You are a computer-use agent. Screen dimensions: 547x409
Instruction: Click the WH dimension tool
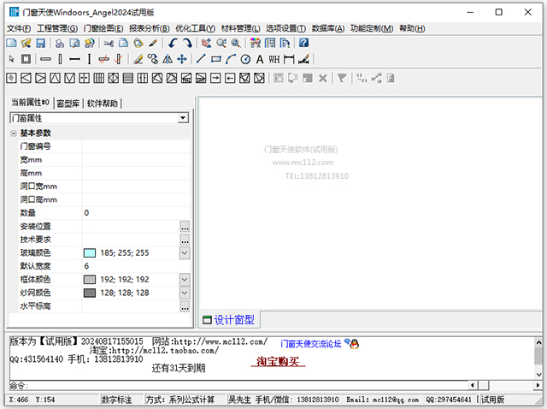tap(274, 59)
